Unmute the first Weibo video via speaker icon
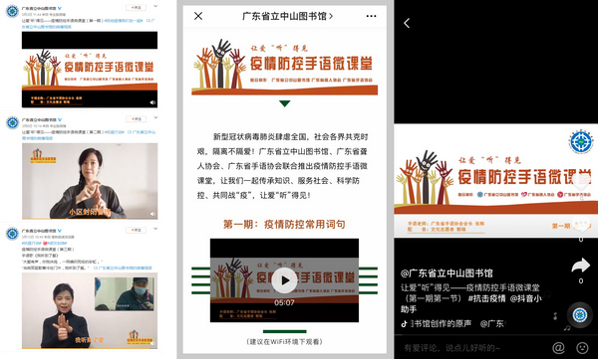 (x=152, y=102)
